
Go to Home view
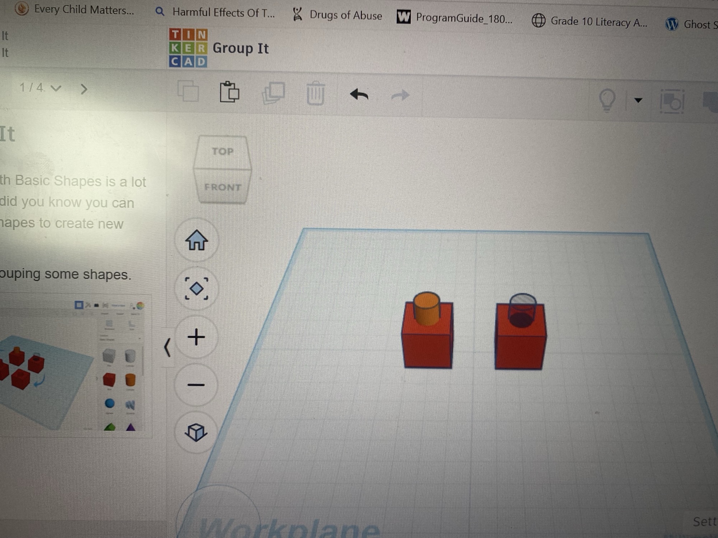[x=196, y=240]
